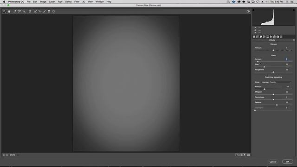The width and height of the screenshot is (297, 167).
Task: Select the Spot Removal tool
Action: pyautogui.click(x=35, y=11)
